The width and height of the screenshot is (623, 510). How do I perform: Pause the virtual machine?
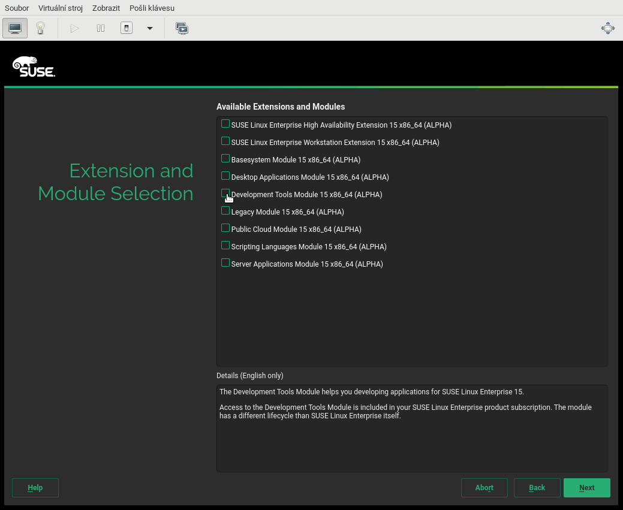pyautogui.click(x=101, y=28)
